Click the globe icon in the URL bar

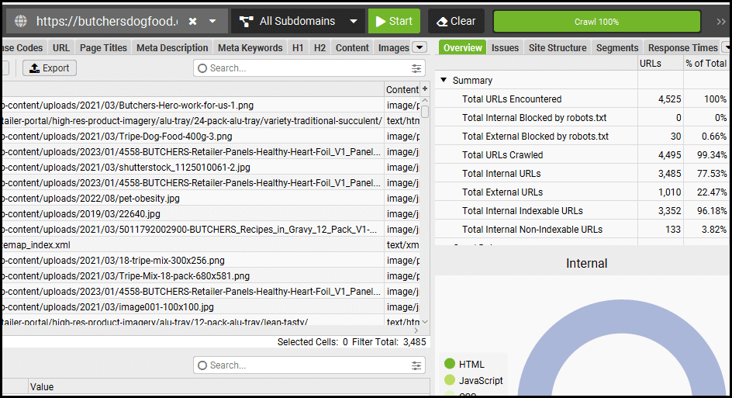[20, 22]
